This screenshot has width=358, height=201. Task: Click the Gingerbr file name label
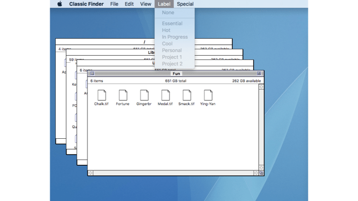144,104
